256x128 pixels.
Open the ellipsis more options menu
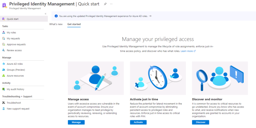point(111,4)
